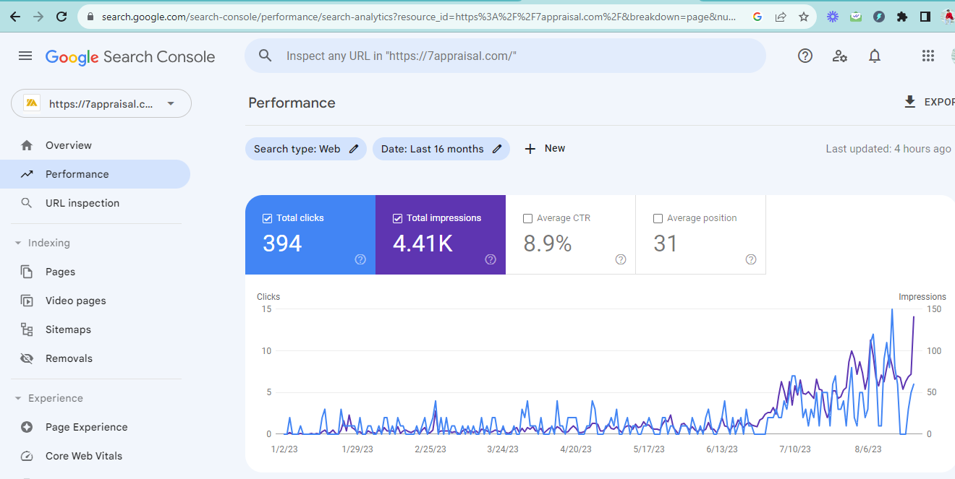This screenshot has width=955, height=479.
Task: Click the Average position value 31
Action: tap(665, 243)
